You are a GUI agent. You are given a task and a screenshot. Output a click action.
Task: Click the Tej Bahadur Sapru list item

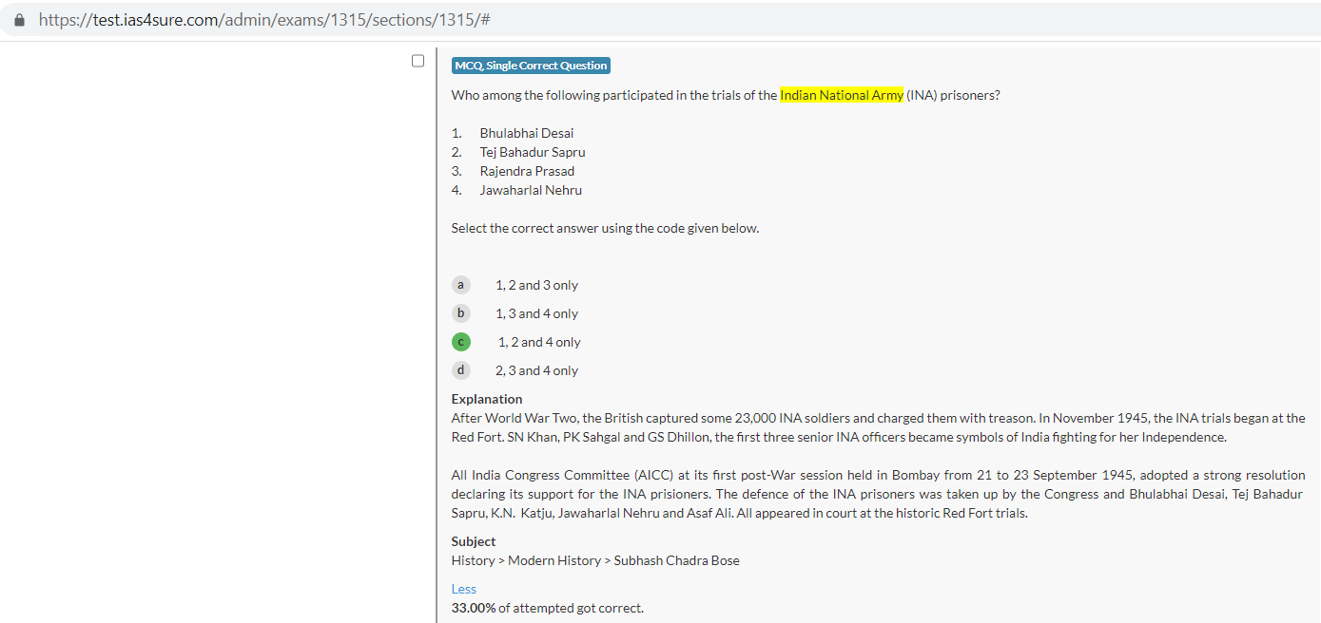click(532, 152)
